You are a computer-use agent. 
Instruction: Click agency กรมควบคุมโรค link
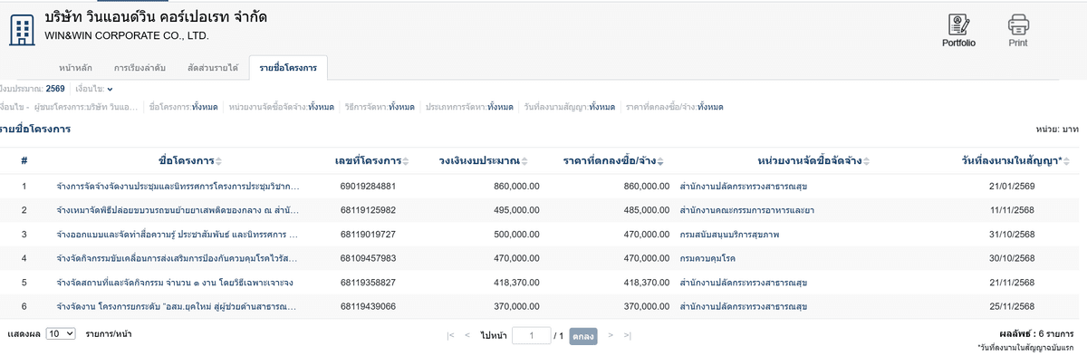point(707,258)
